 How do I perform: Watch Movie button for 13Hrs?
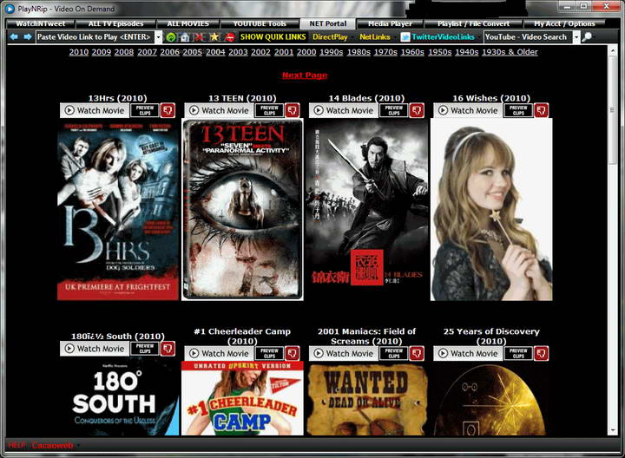click(95, 110)
